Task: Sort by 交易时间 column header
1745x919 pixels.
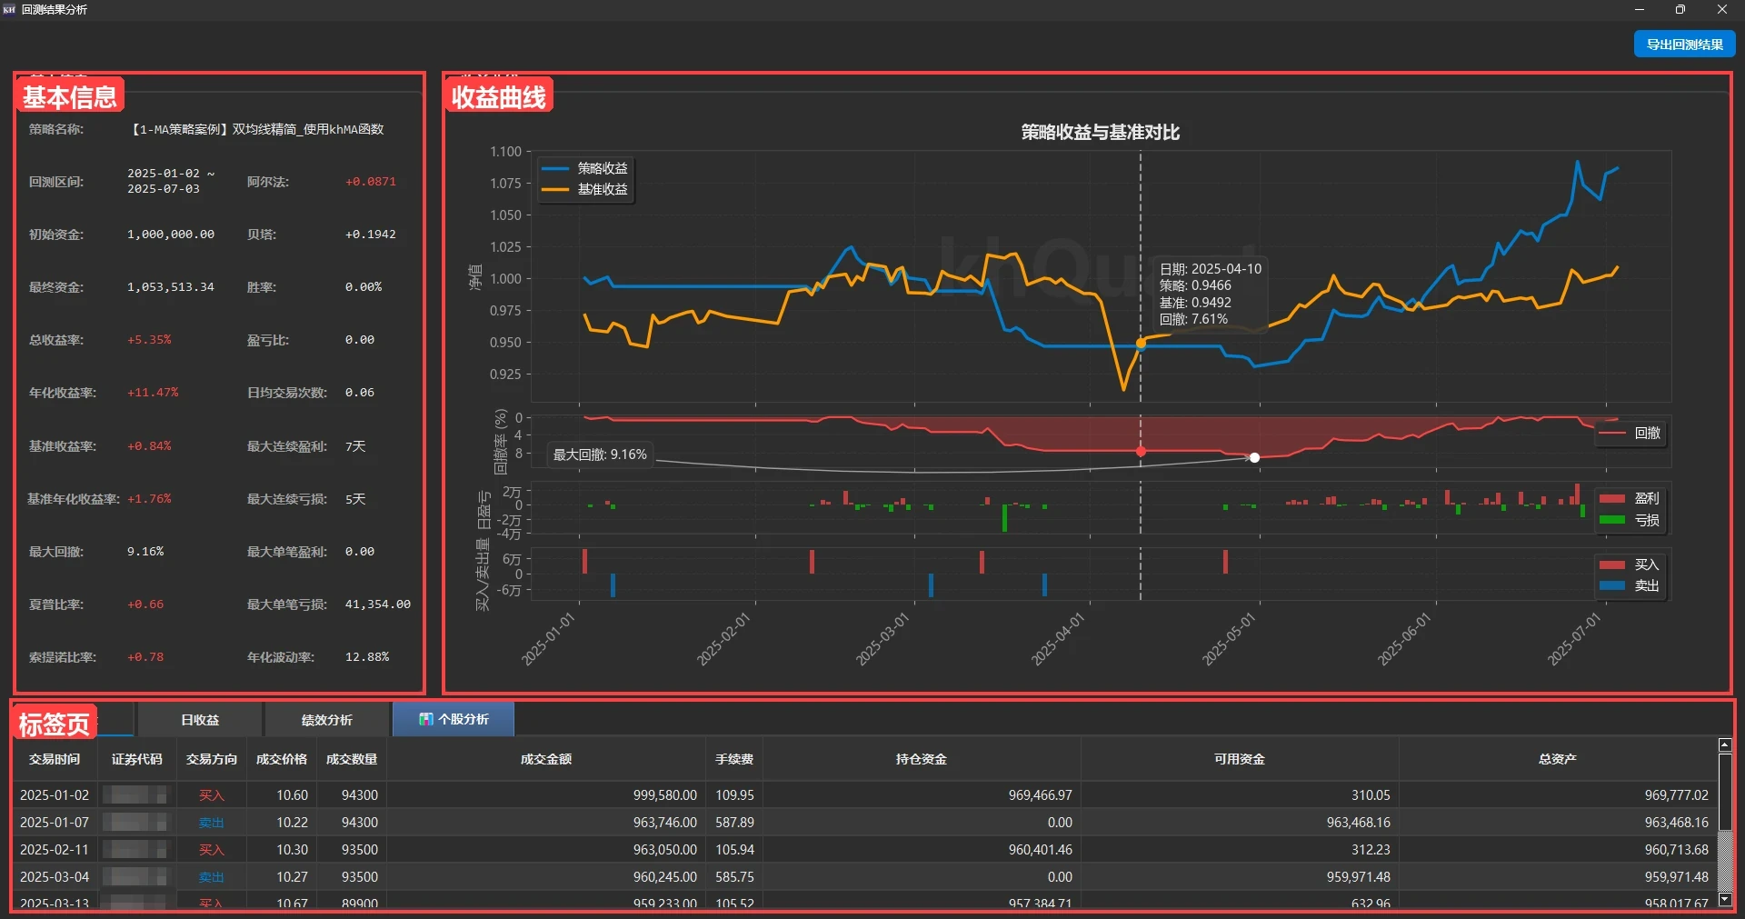Action: pos(55,759)
